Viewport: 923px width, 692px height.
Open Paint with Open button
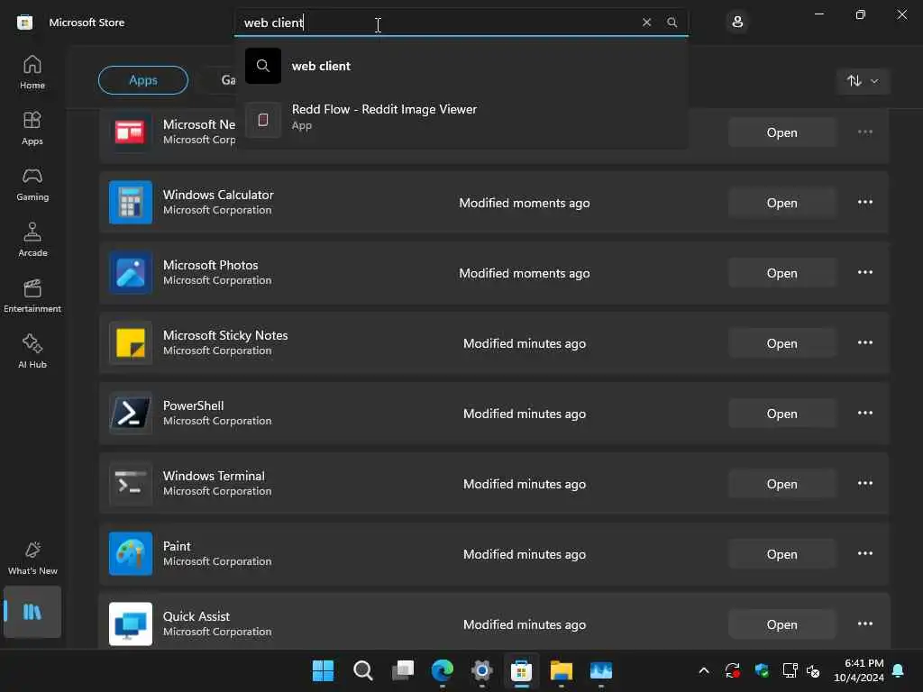coord(781,554)
